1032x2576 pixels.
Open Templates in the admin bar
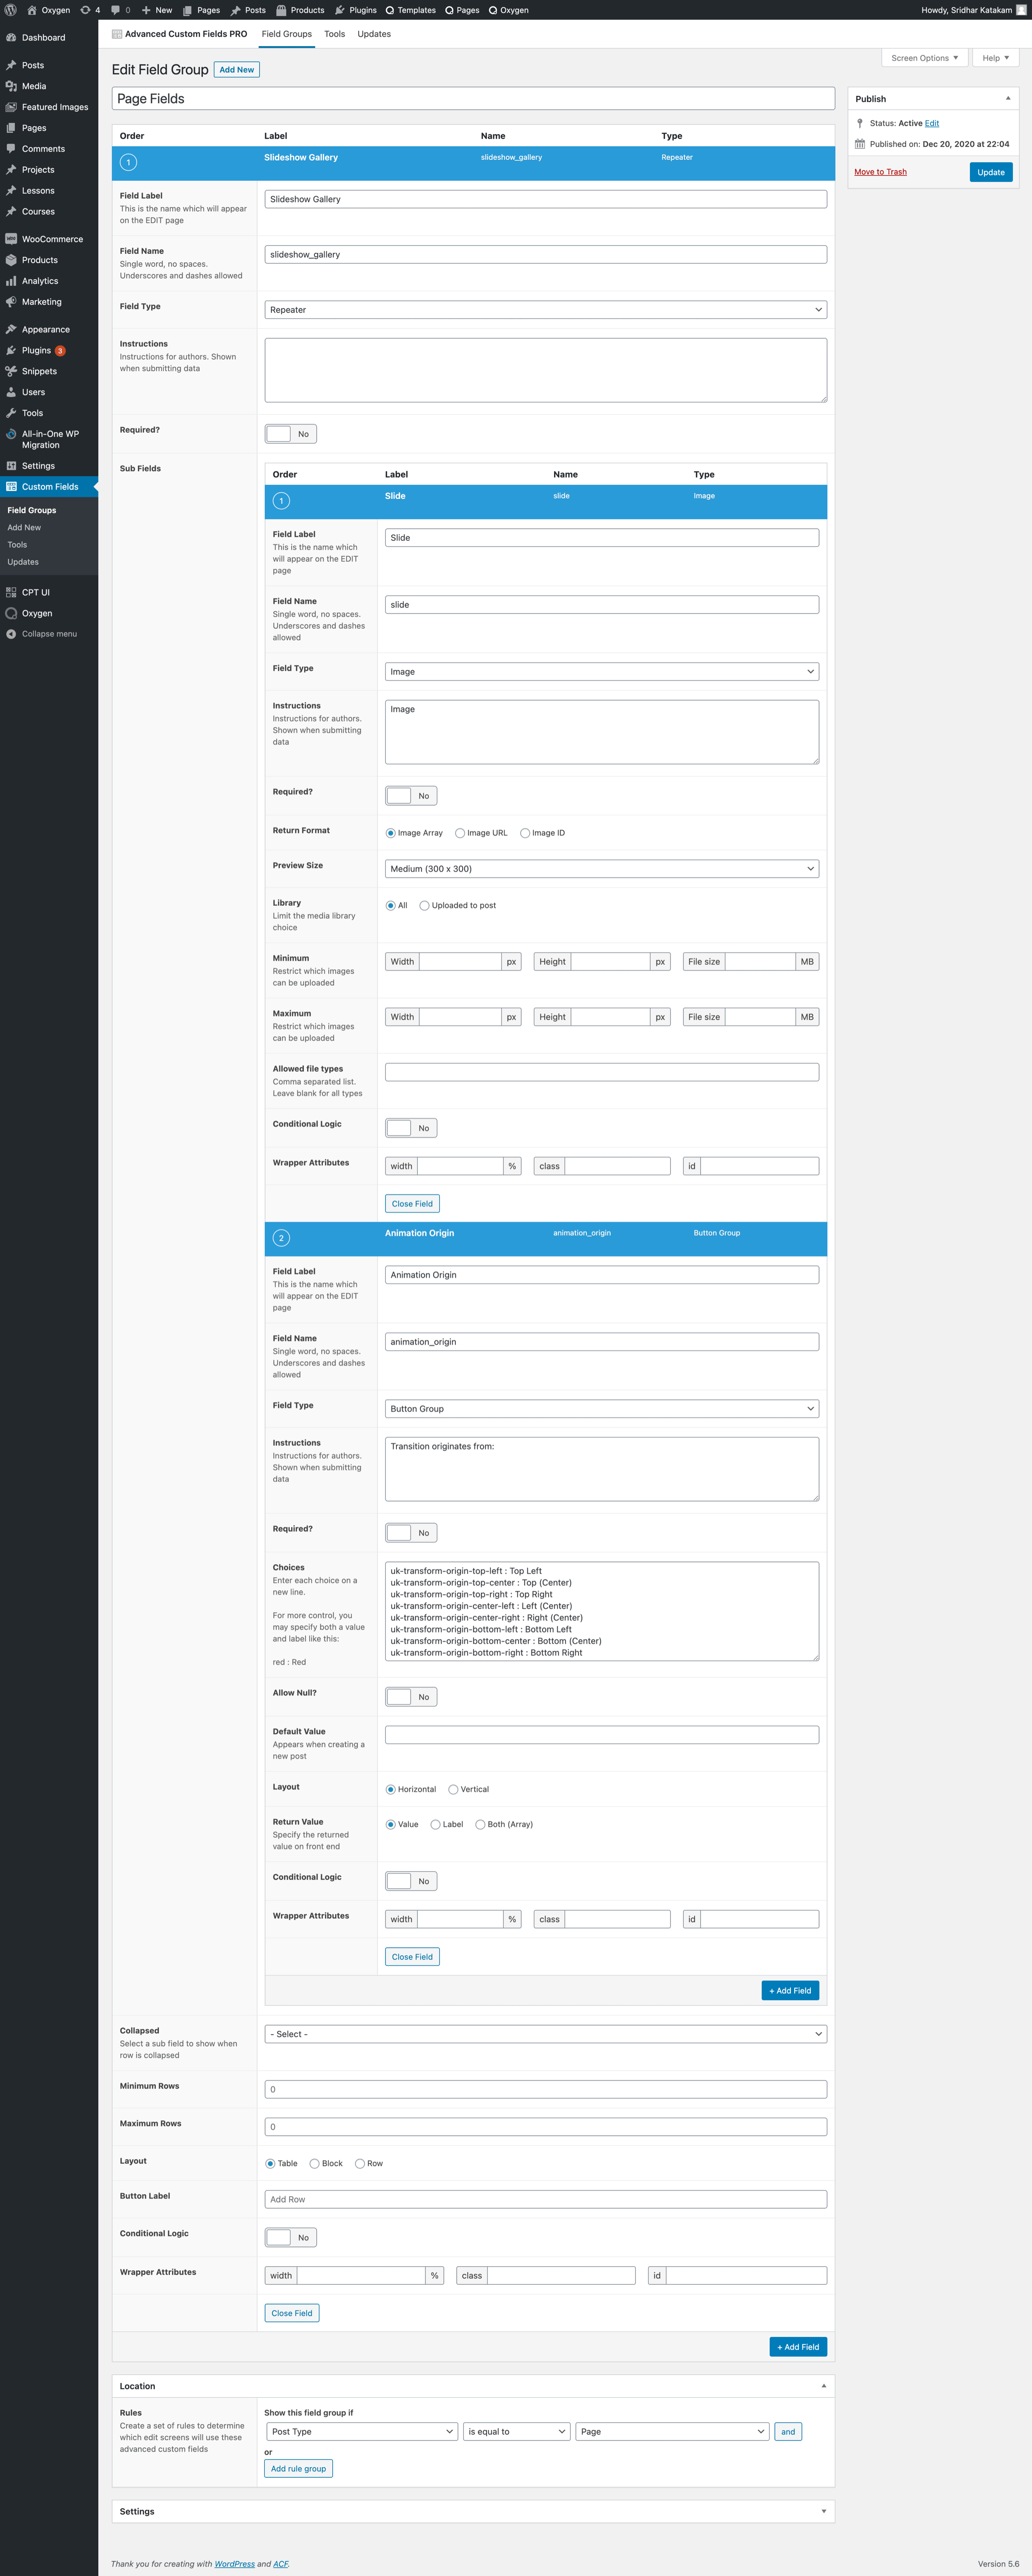[410, 10]
